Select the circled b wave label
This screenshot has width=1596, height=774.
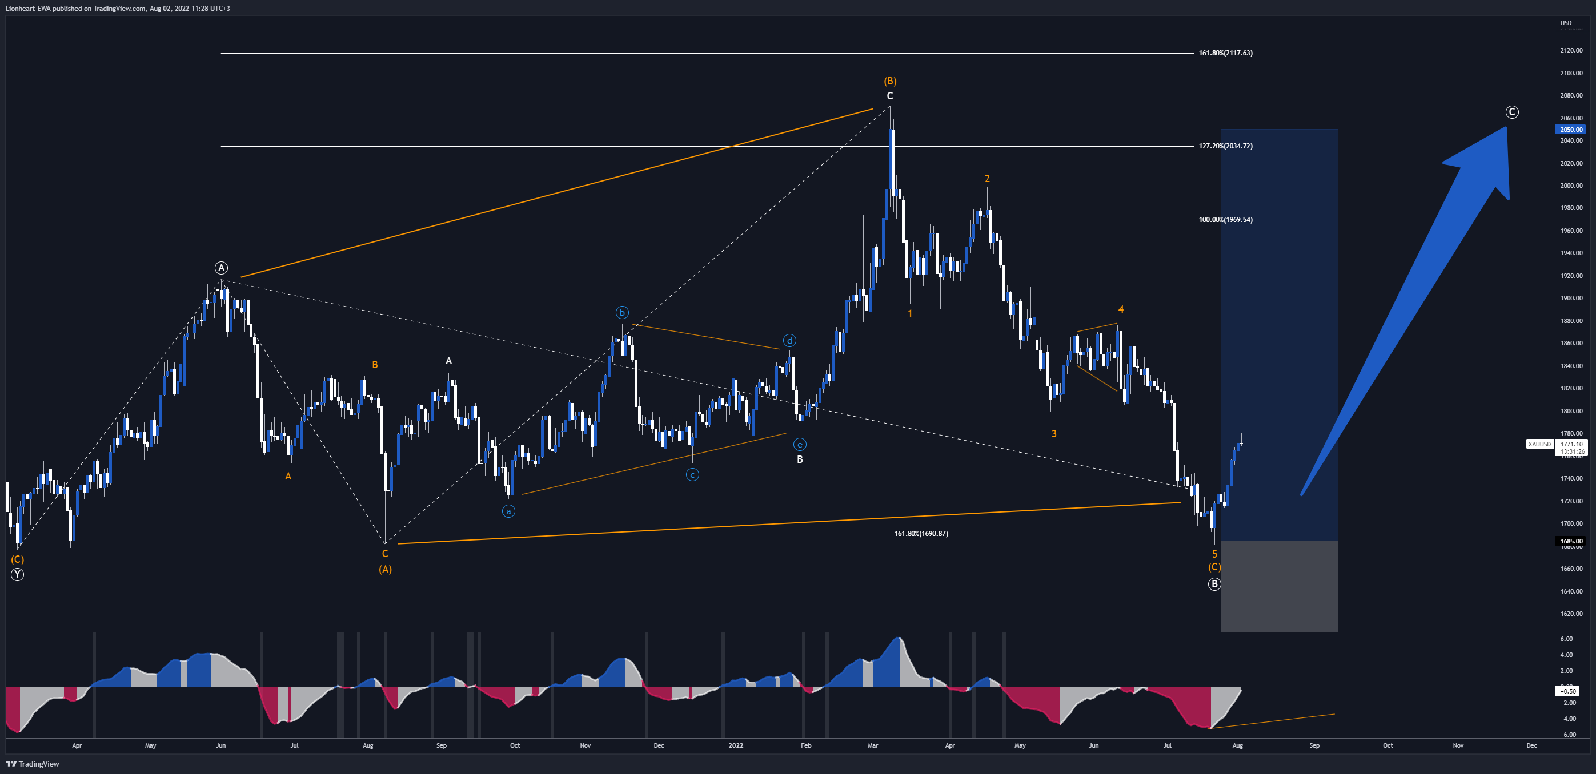click(x=622, y=312)
